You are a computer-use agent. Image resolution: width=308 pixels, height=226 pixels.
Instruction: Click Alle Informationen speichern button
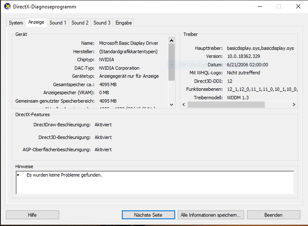[x=211, y=215]
